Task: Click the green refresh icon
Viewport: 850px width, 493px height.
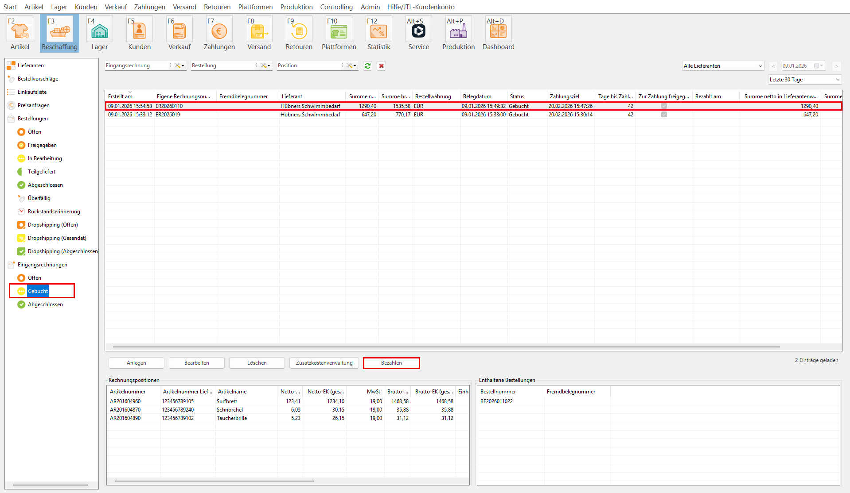Action: [367, 66]
